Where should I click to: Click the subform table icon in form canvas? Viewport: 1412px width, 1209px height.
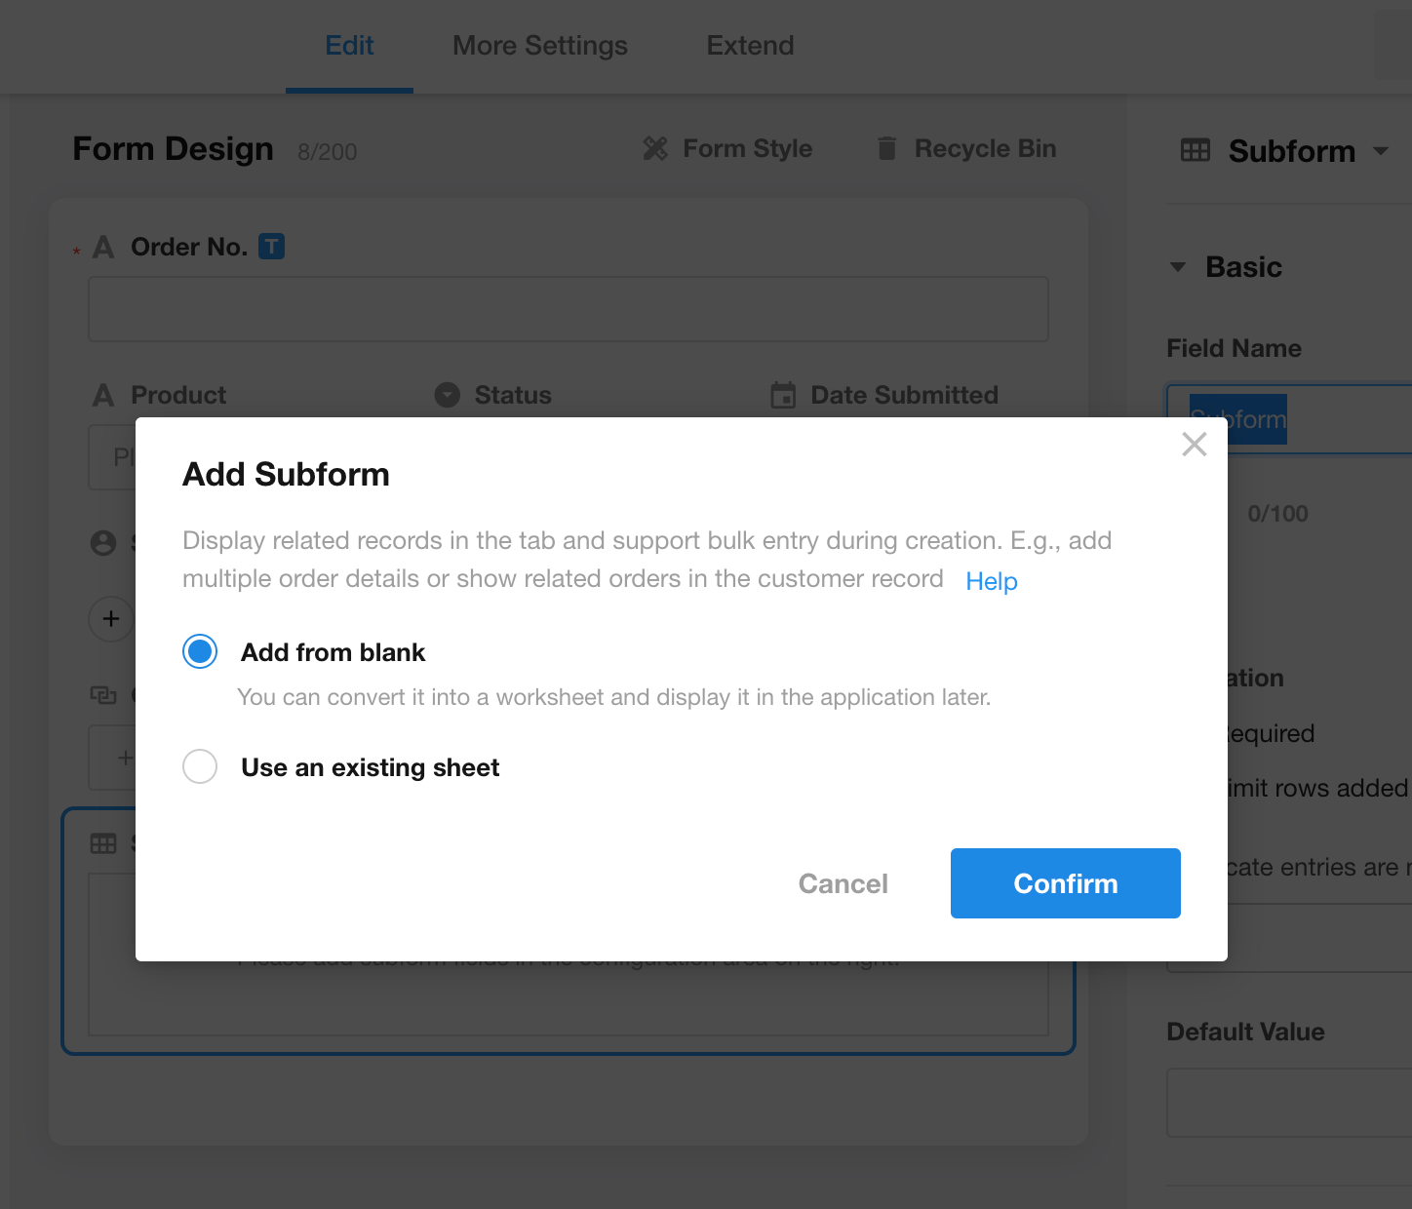[x=103, y=843]
